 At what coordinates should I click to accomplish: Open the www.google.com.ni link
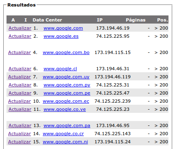66,142
